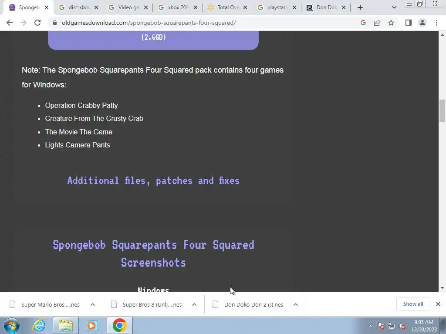Click the muted volume tray icon

click(x=402, y=326)
